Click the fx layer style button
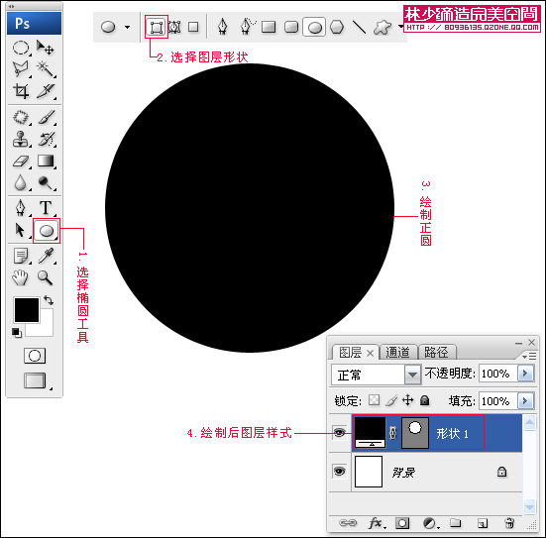 tap(377, 523)
